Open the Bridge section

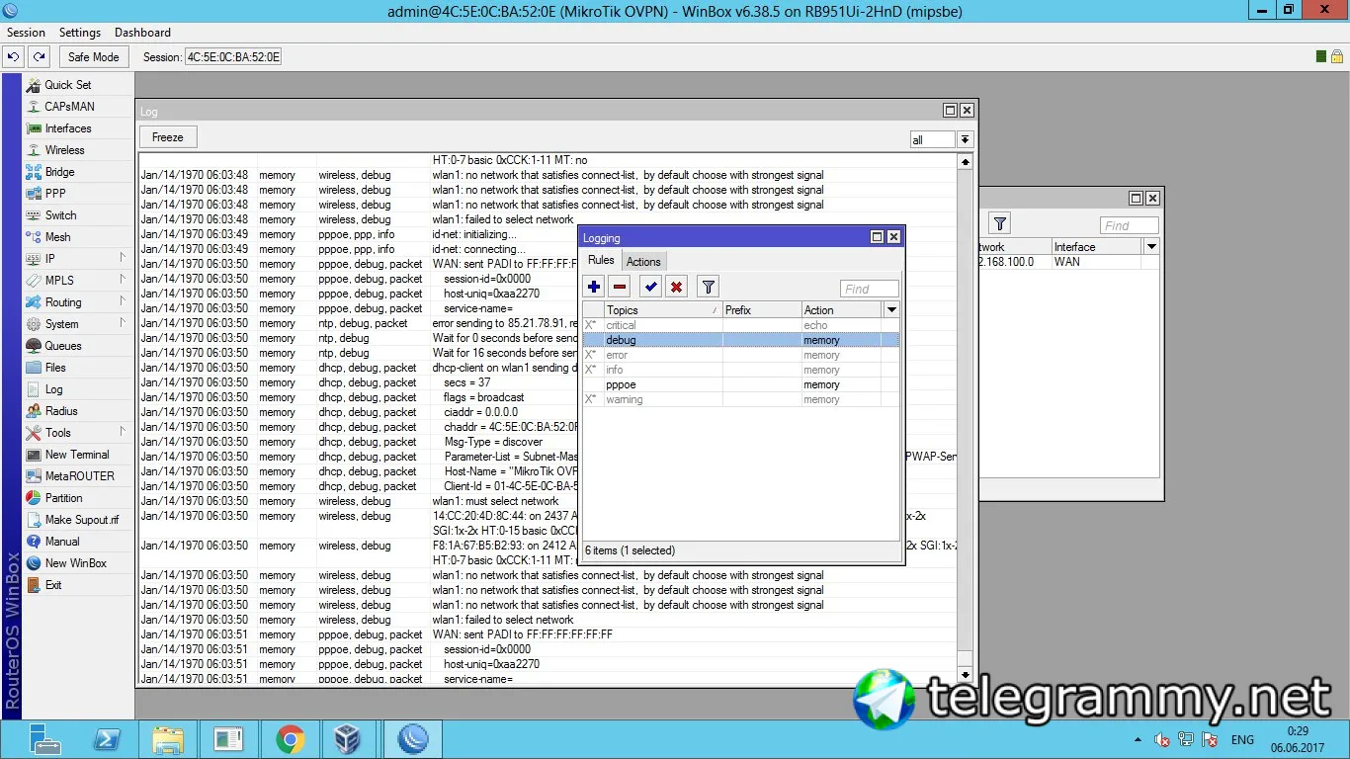coord(59,172)
